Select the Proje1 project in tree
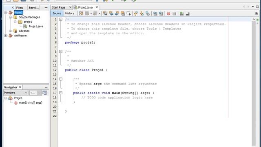 point(18,13)
